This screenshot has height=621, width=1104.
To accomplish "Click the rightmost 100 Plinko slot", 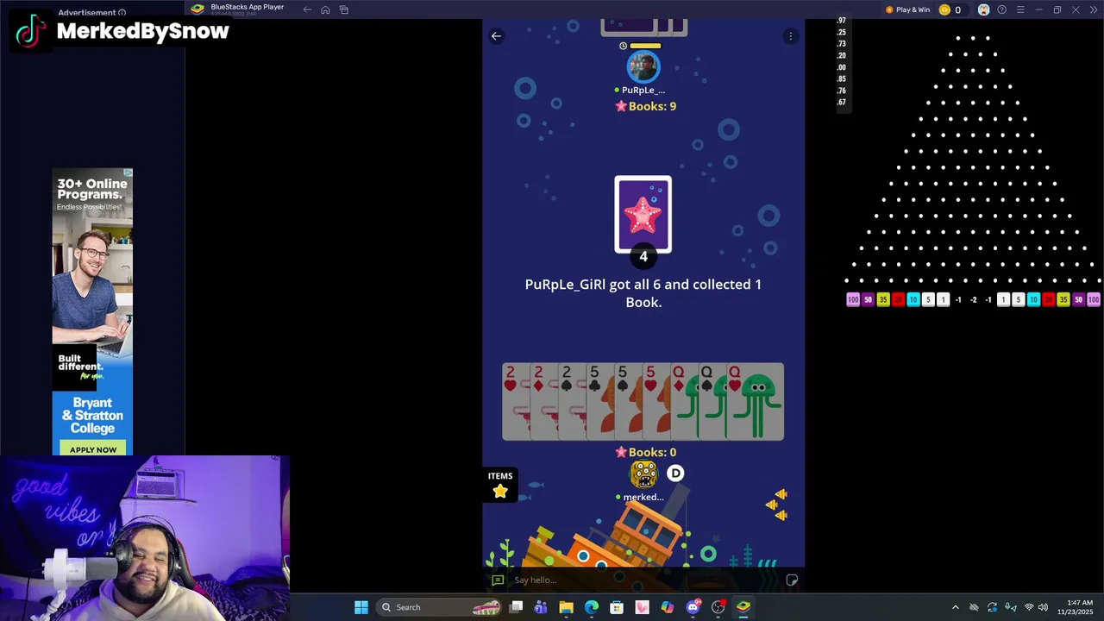I will pyautogui.click(x=1094, y=300).
